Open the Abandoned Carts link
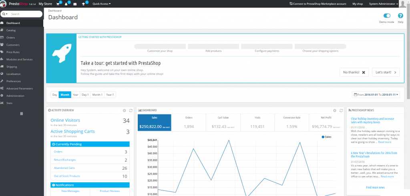The image size is (410, 196). [64, 168]
